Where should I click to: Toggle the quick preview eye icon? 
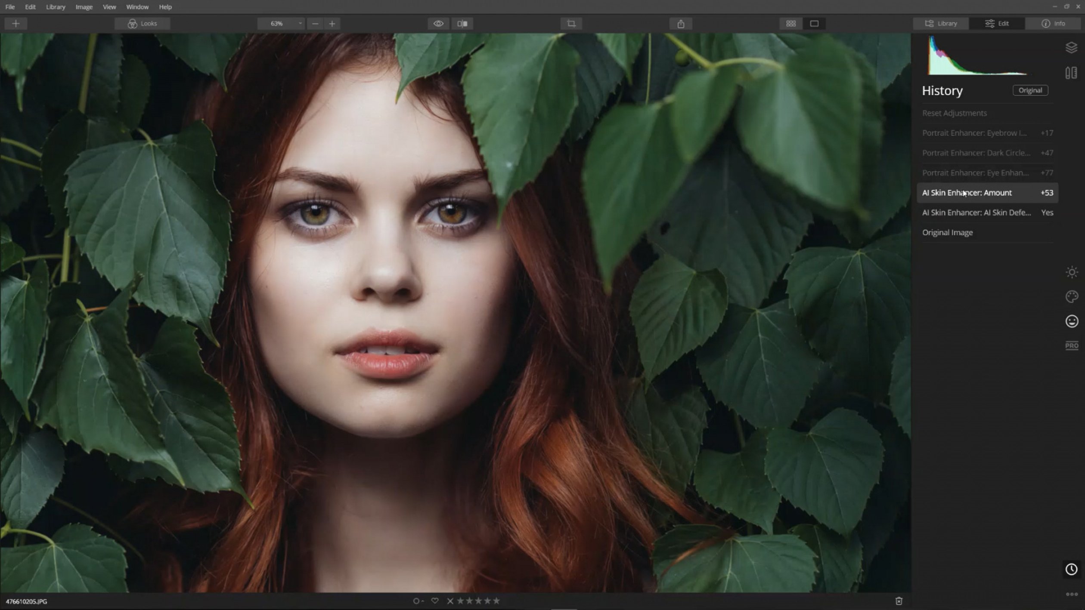pyautogui.click(x=439, y=24)
